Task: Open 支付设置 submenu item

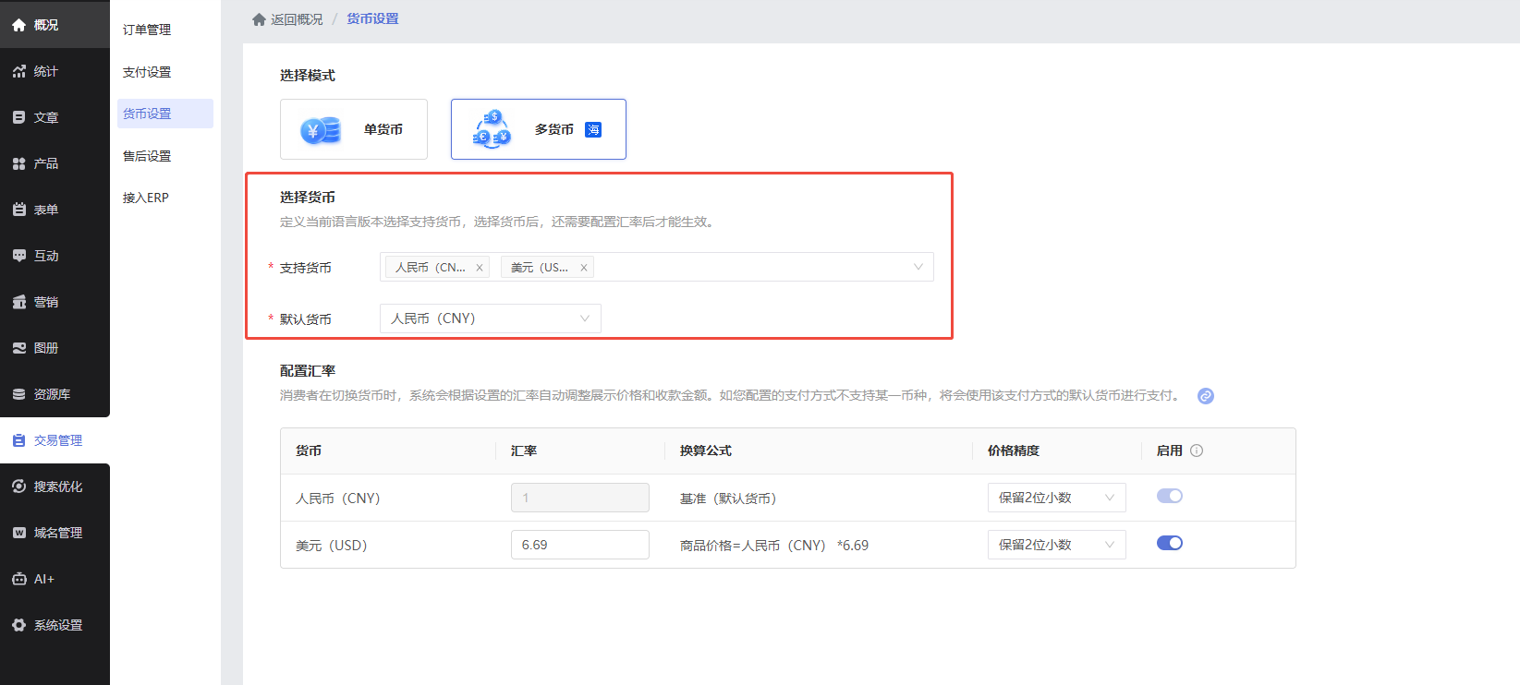Action: click(x=147, y=72)
